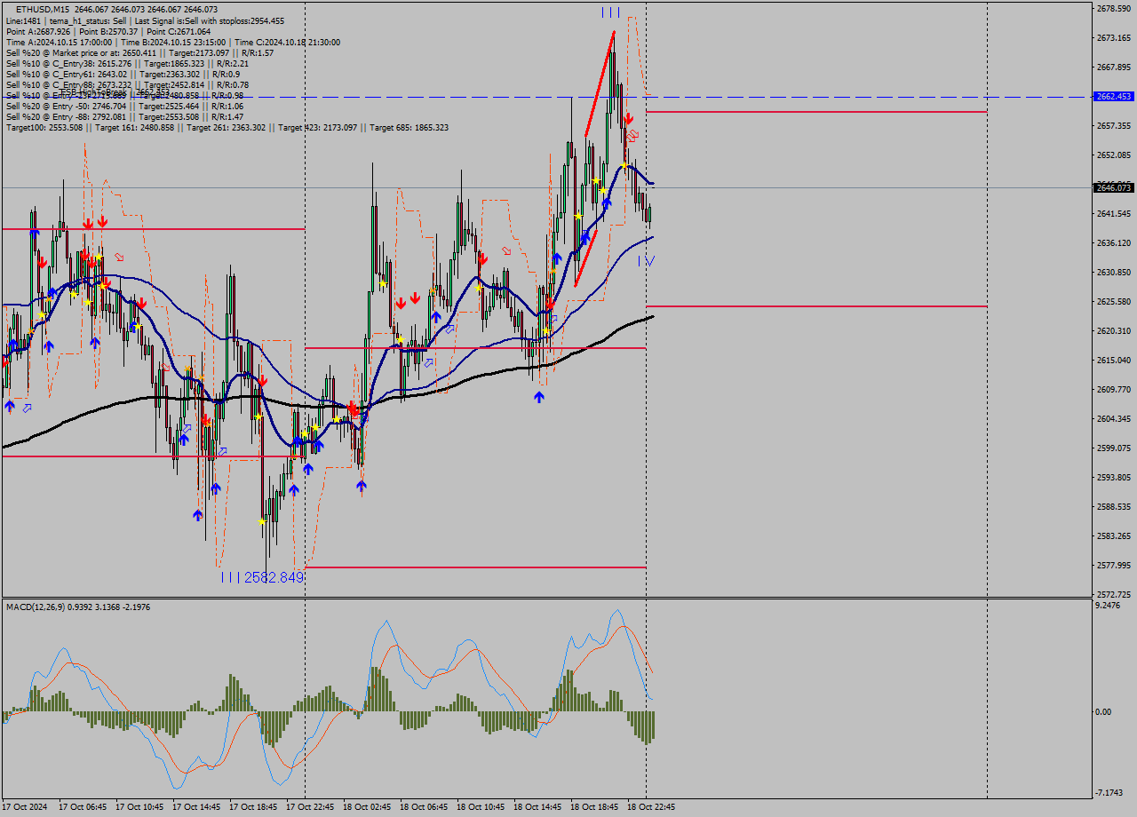Click the '18 Oct 02:45' time label
The height and width of the screenshot is (817, 1137).
tap(367, 807)
